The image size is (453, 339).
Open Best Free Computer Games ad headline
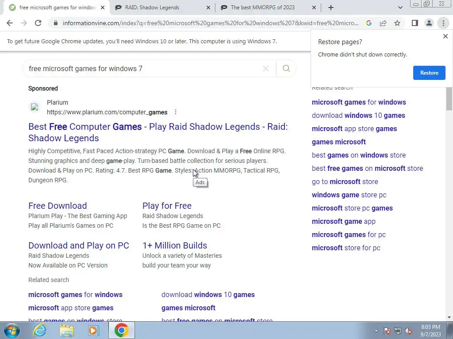coord(158,132)
